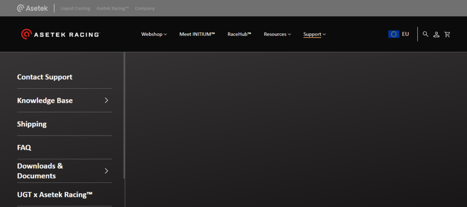Select Liquid Cooling in top bar

pyautogui.click(x=75, y=8)
